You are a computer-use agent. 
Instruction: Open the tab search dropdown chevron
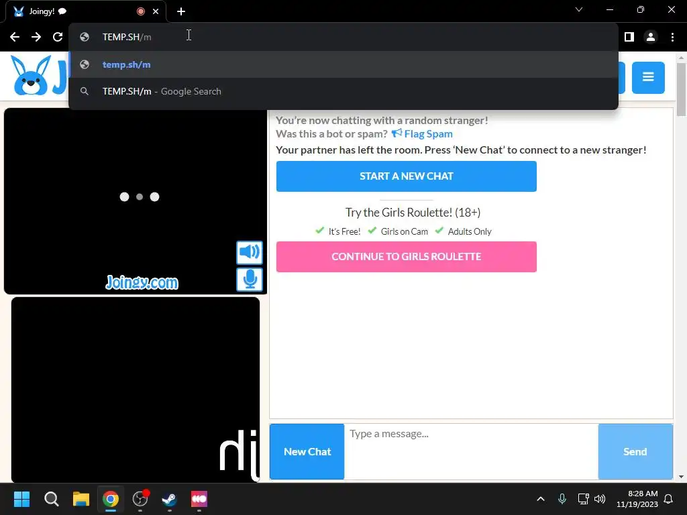tap(579, 9)
